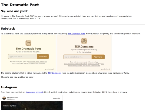
Task: Click The Dramatic Poet Substack logo icon
Action: 28,43
